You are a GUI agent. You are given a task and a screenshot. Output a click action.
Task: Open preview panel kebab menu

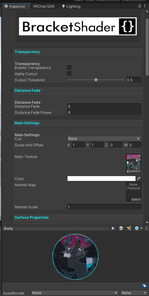(x=147, y=228)
